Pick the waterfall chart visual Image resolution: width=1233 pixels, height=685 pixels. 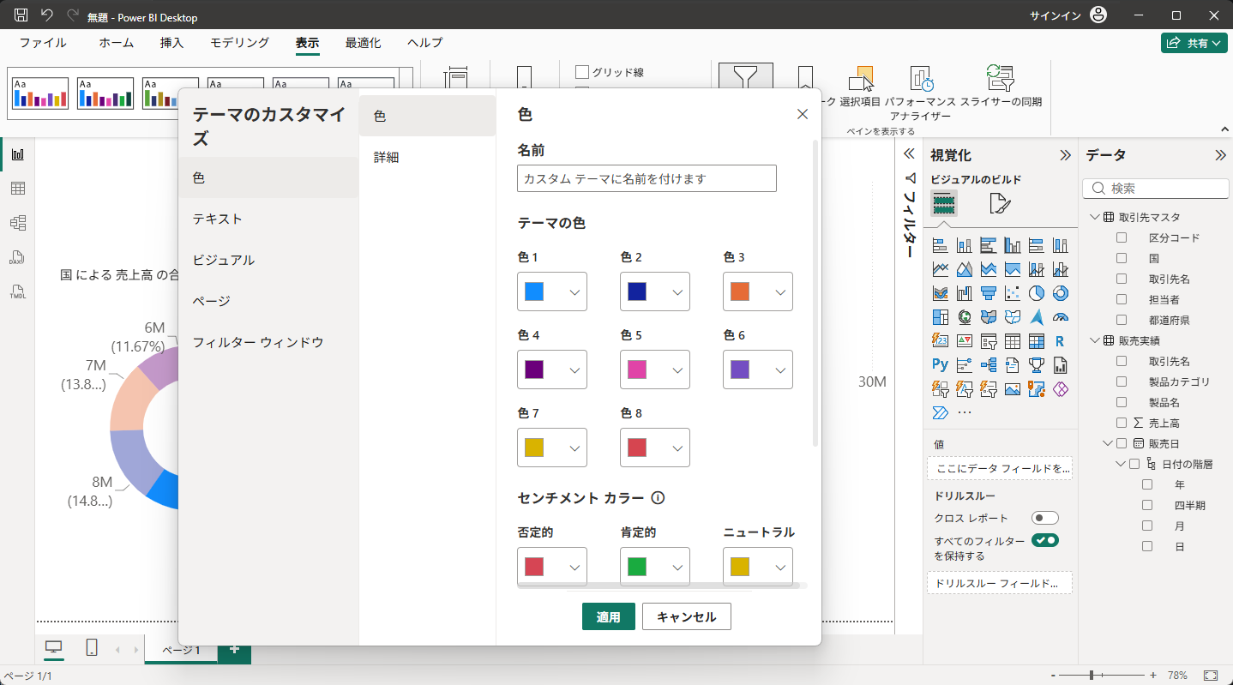965,293
